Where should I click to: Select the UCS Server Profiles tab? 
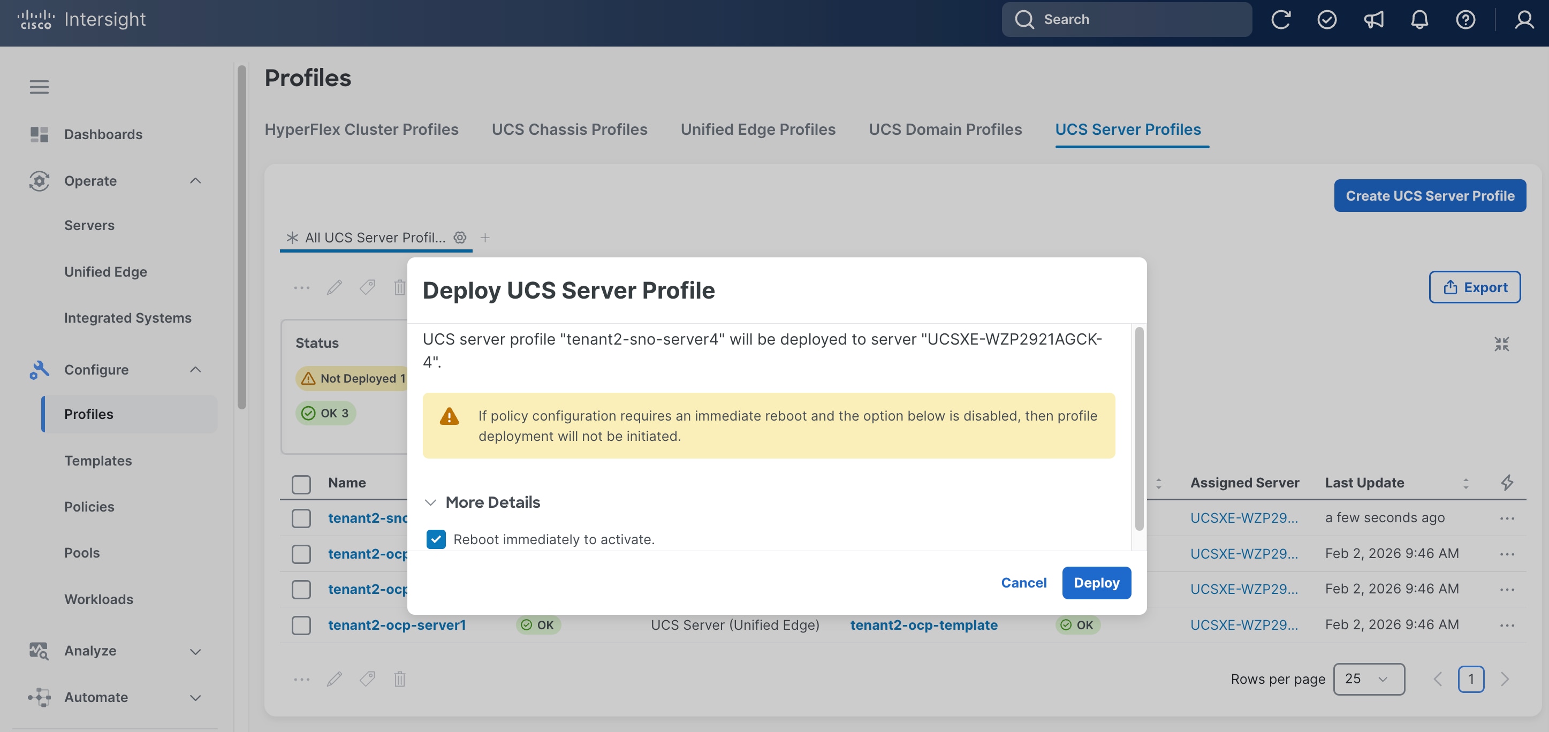(1128, 129)
